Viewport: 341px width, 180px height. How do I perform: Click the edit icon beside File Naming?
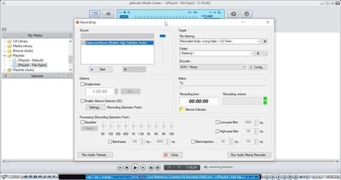coord(265,41)
